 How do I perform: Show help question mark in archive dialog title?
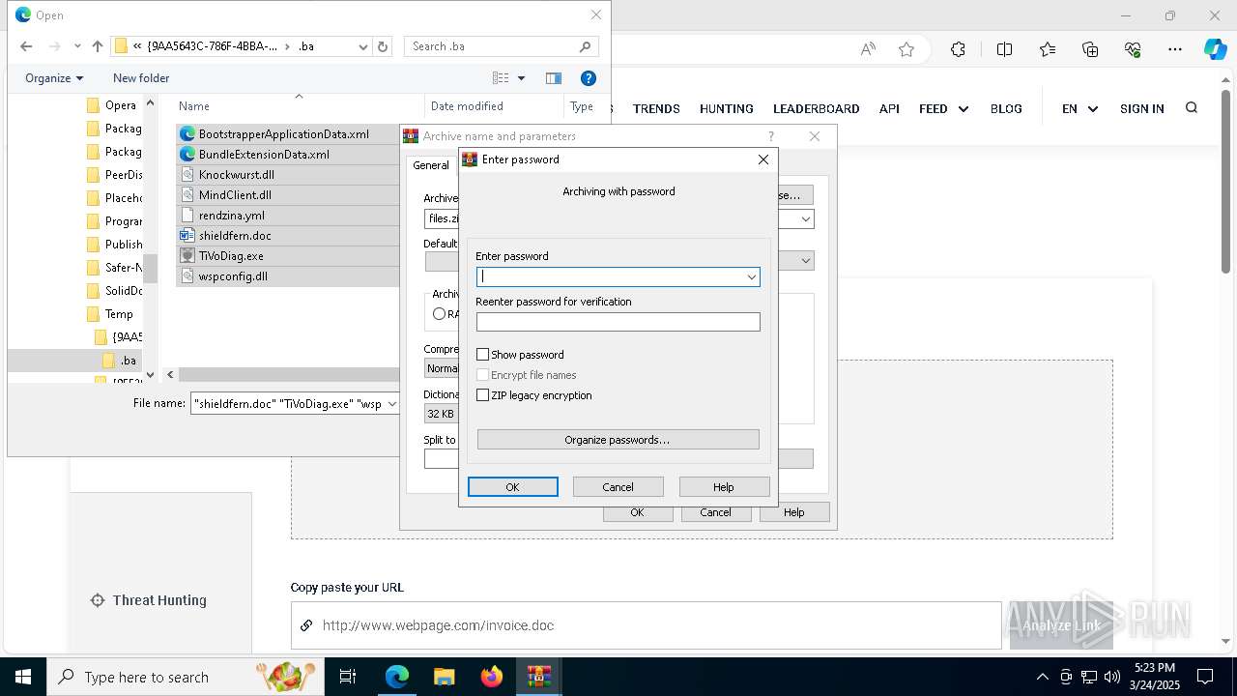(x=771, y=136)
